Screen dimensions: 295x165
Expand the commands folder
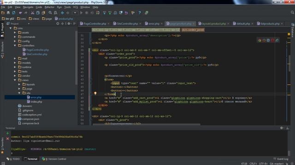click(15, 37)
